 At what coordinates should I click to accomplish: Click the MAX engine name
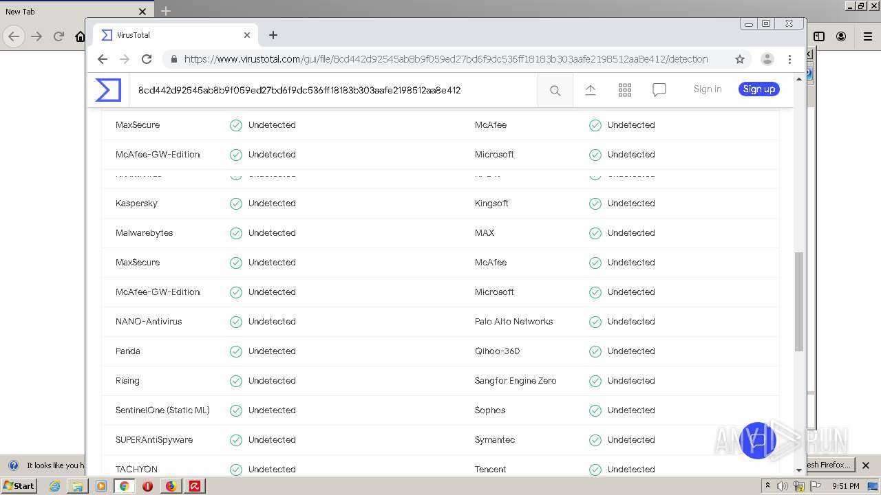point(485,233)
